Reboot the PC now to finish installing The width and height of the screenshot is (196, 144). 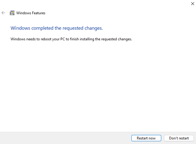146,138
